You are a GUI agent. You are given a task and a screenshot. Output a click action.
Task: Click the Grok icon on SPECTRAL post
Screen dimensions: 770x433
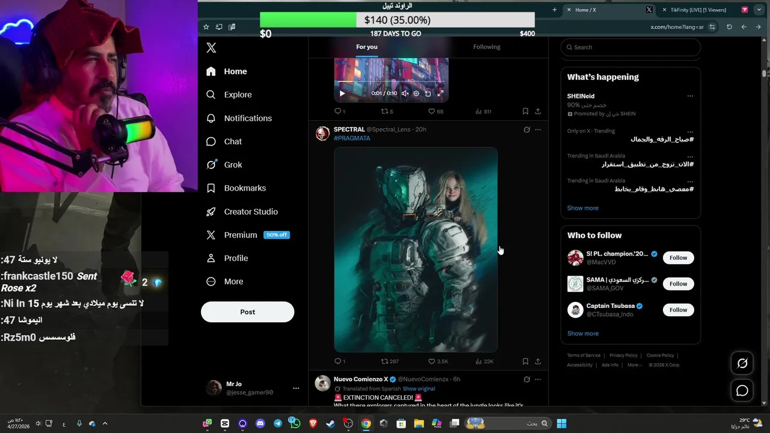527,129
